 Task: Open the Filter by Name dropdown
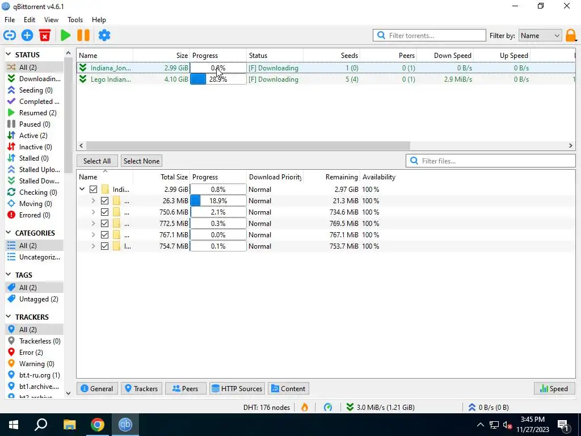coord(540,36)
